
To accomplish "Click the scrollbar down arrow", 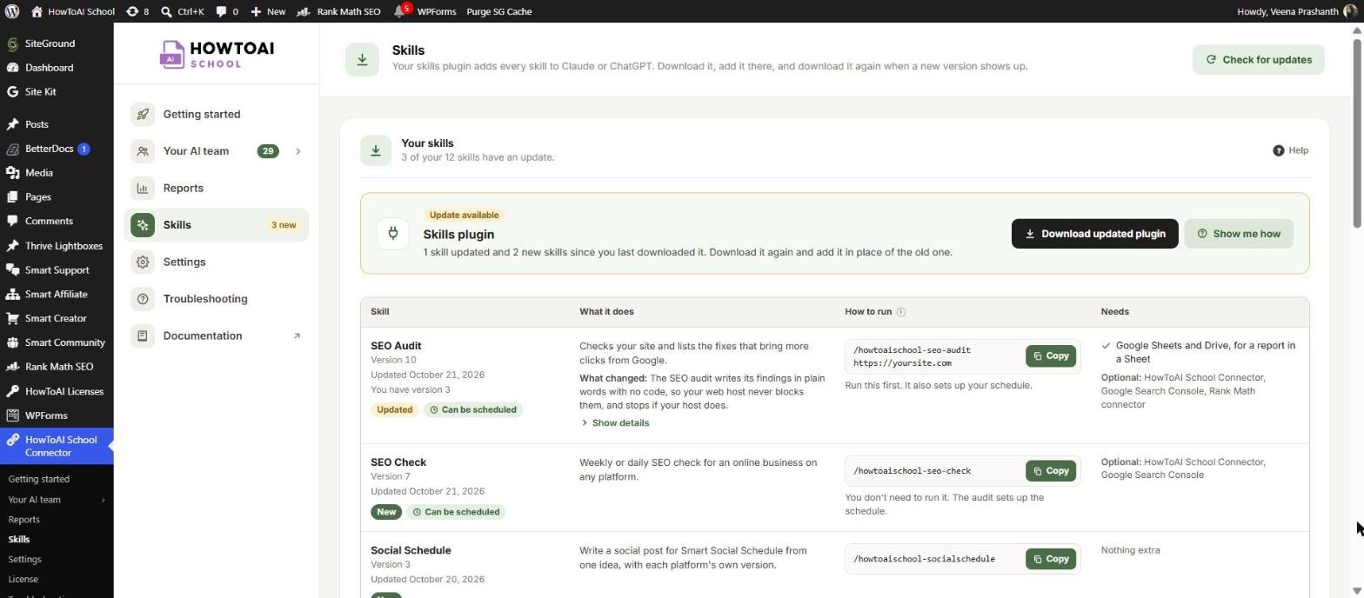I will pyautogui.click(x=1356, y=591).
